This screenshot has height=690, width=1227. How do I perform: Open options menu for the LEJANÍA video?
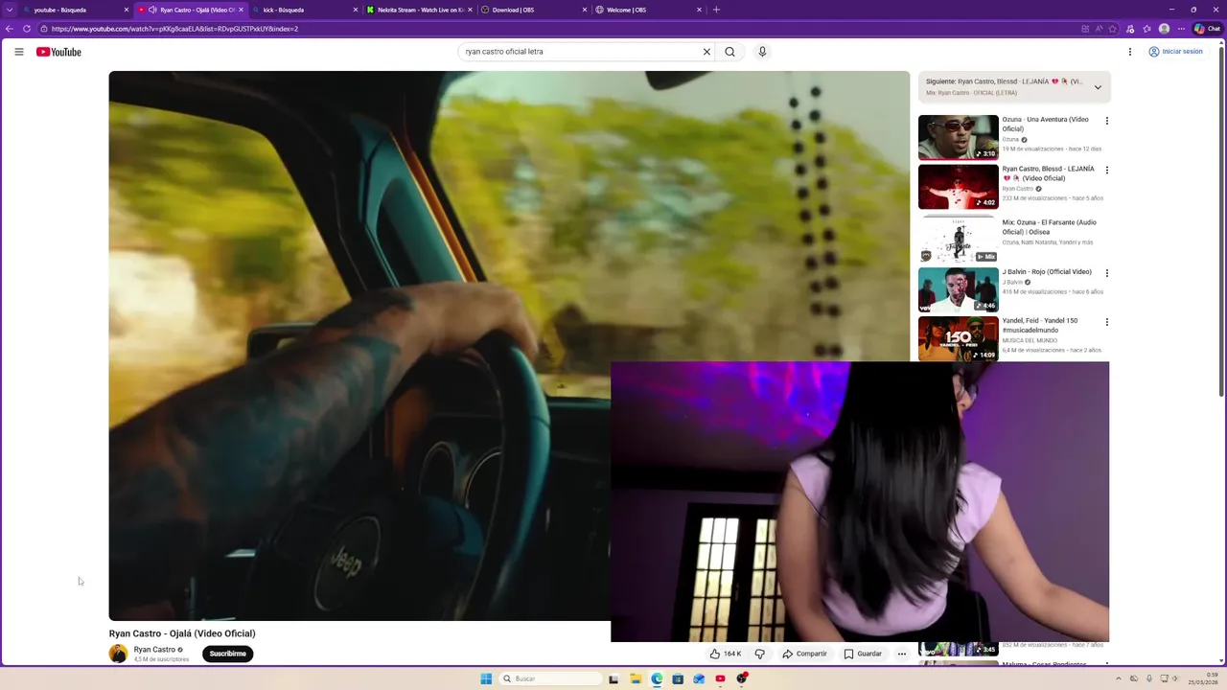click(1106, 170)
